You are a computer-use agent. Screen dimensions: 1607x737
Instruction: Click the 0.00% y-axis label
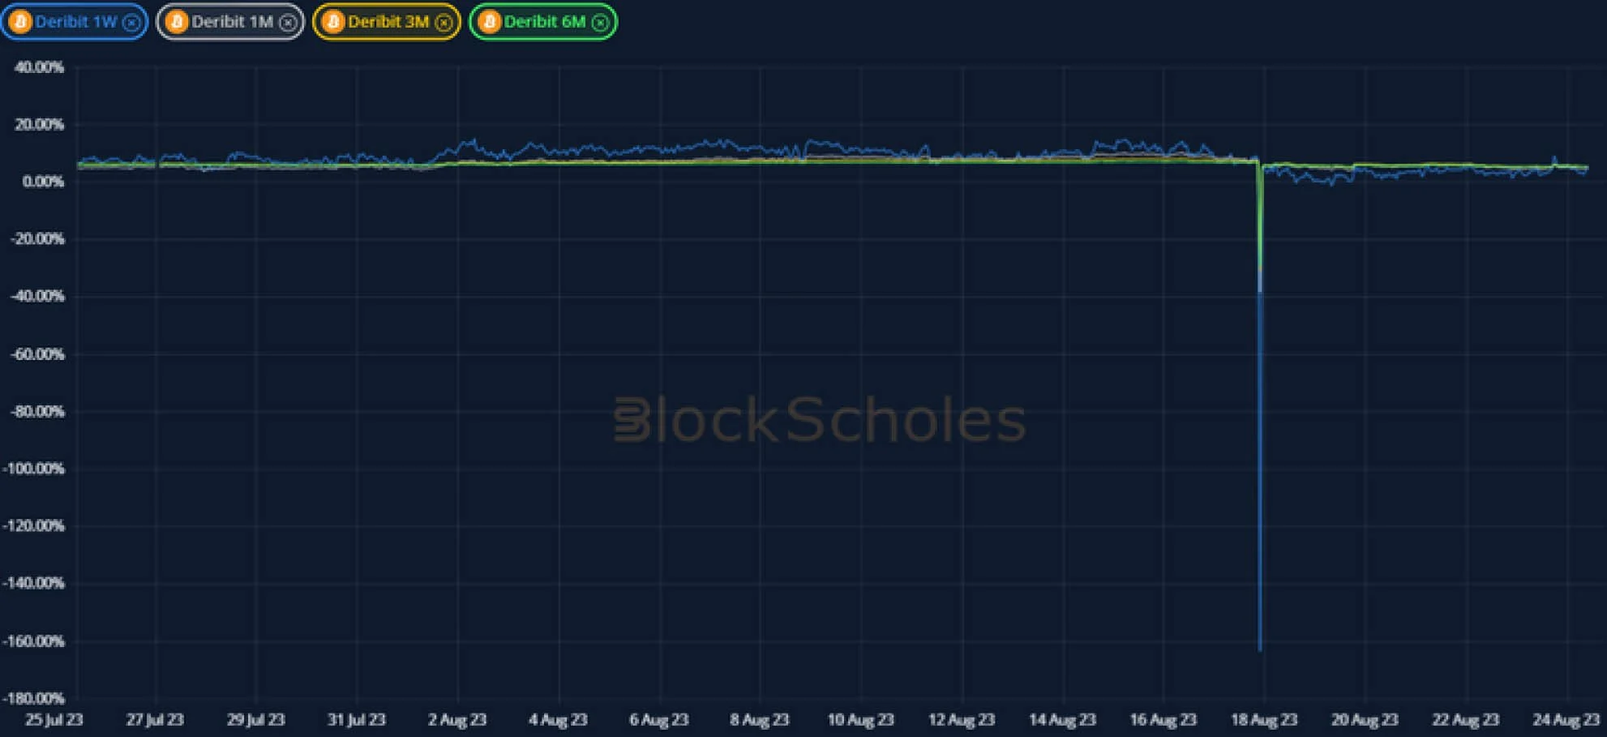click(x=43, y=182)
